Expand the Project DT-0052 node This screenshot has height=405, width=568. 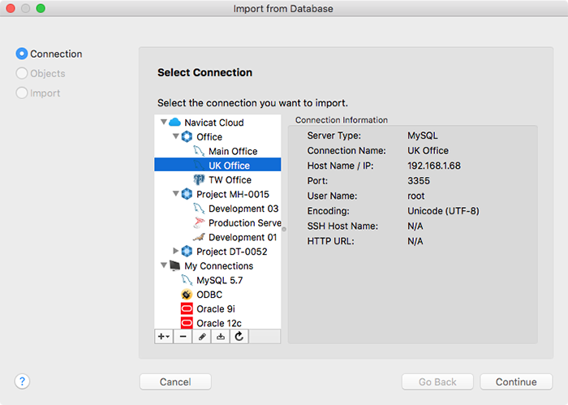[x=175, y=251]
